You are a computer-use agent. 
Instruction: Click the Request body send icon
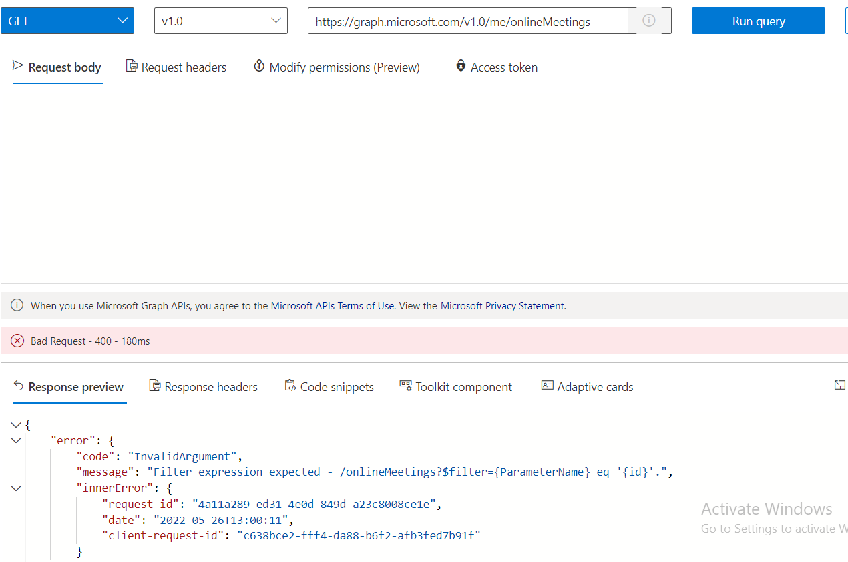(18, 66)
